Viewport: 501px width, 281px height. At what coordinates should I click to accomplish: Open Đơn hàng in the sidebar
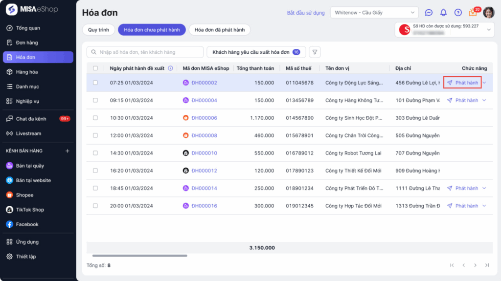coord(26,43)
